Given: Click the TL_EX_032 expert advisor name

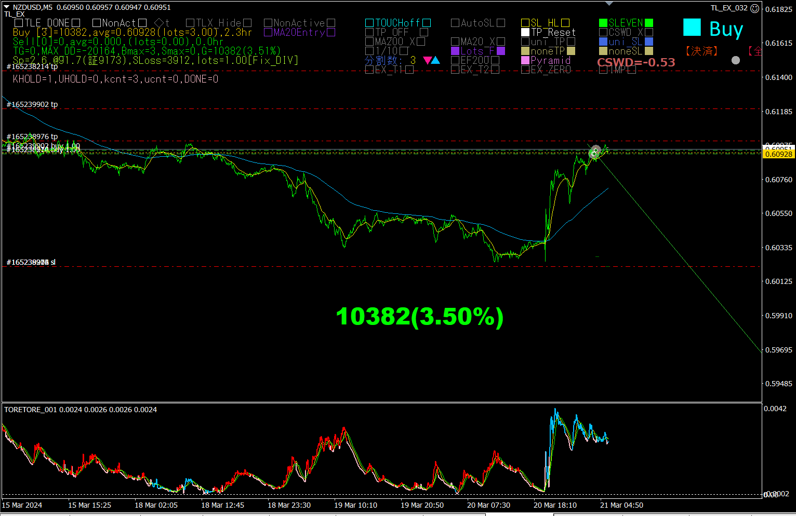Looking at the screenshot, I should [729, 8].
